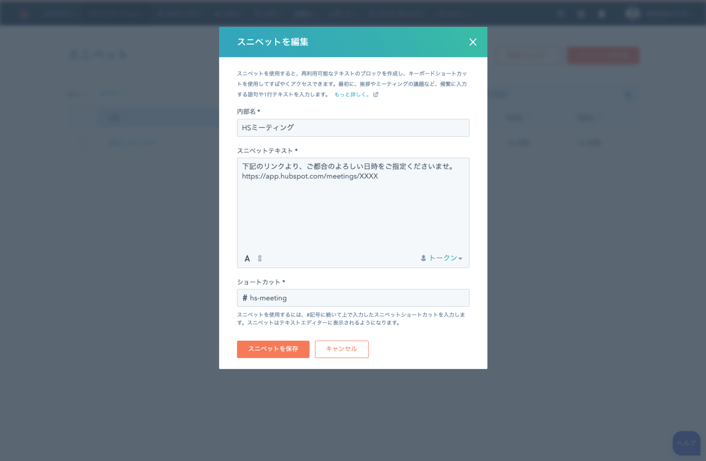Expand the トークン dropdown
Viewport: 706px width, 461px height.
tap(442, 258)
